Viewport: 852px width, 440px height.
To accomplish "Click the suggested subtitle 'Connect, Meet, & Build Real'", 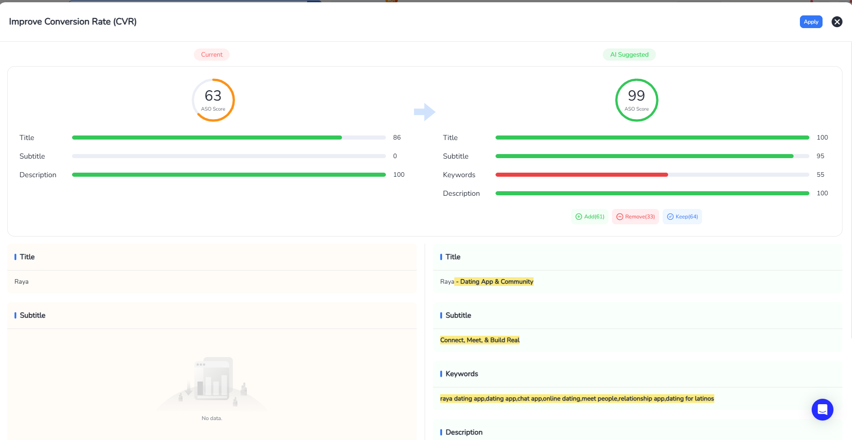I will coord(480,340).
